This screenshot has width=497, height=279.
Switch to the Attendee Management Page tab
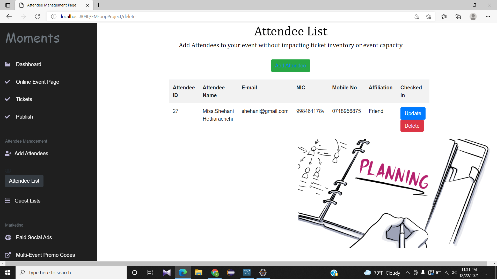51,5
